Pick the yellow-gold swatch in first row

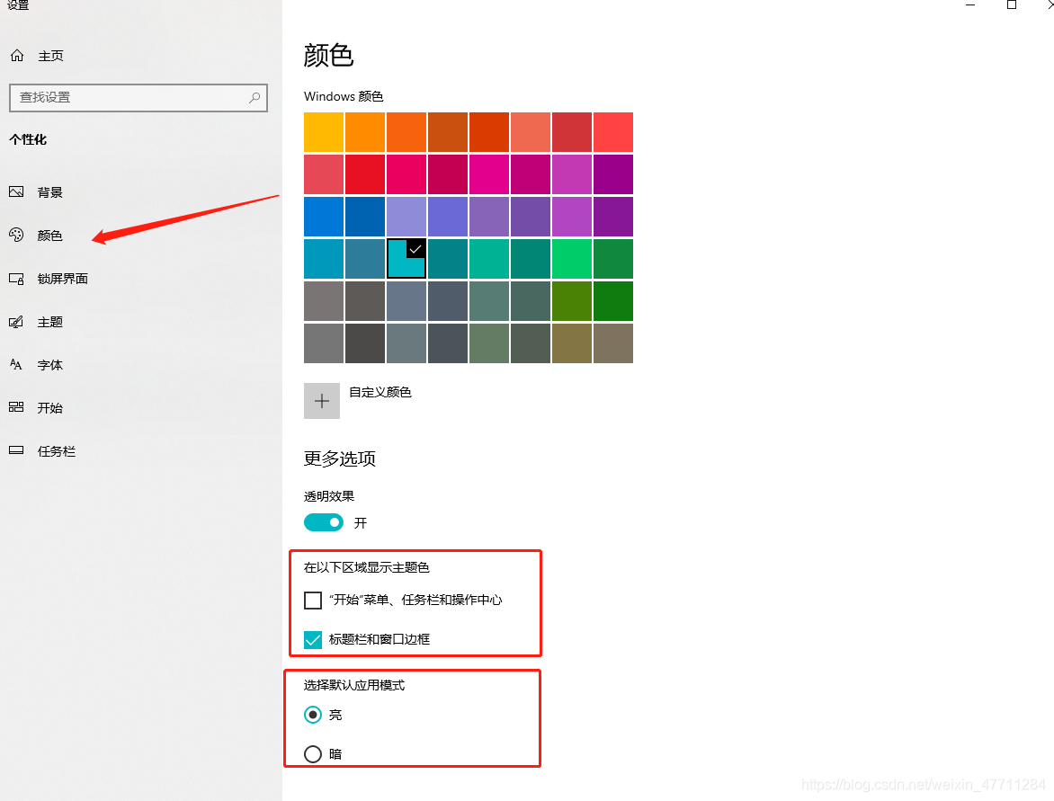tap(324, 132)
